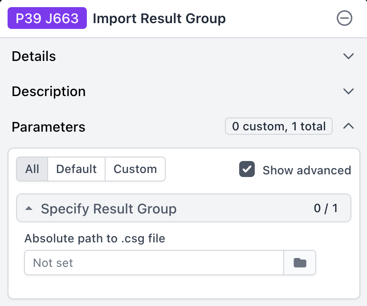The height and width of the screenshot is (306, 367).
Task: Click the remove-node circle icon at top right
Action: (x=344, y=18)
